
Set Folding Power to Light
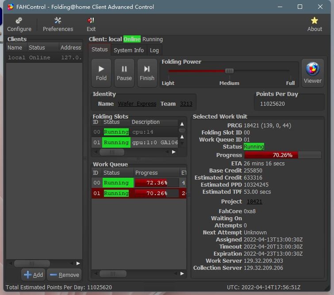(168, 83)
